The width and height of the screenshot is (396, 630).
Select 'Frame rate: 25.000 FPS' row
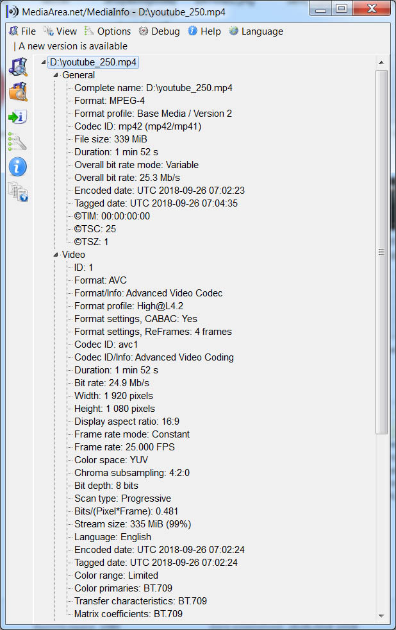point(125,447)
